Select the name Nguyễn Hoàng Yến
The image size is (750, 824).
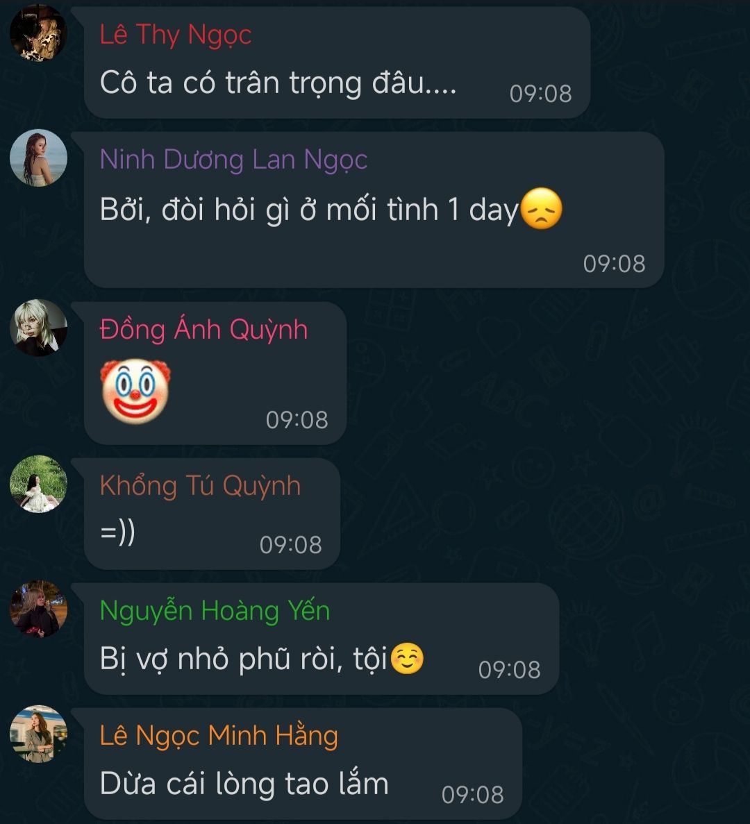(x=215, y=611)
